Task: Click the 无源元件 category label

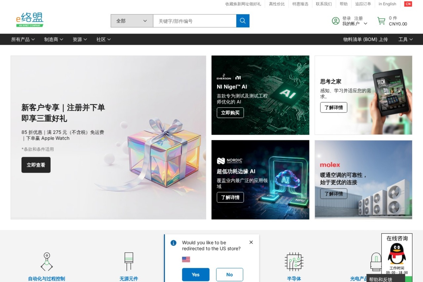Action: point(129,278)
